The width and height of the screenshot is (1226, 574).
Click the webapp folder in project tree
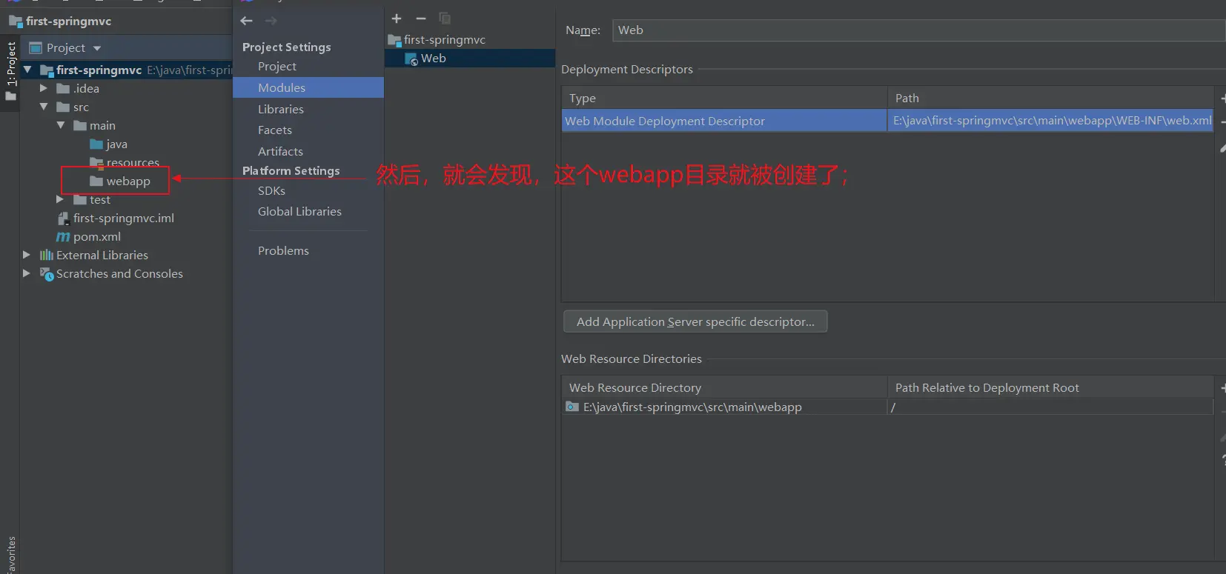[x=127, y=181]
